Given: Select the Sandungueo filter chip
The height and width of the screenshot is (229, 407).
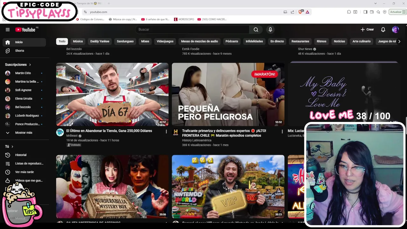Looking at the screenshot, I should [x=125, y=41].
